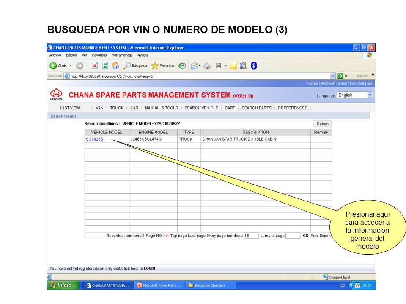Click the Home link in top bar
Image resolution: width=406 pixels, height=304 pixels.
click(x=313, y=84)
